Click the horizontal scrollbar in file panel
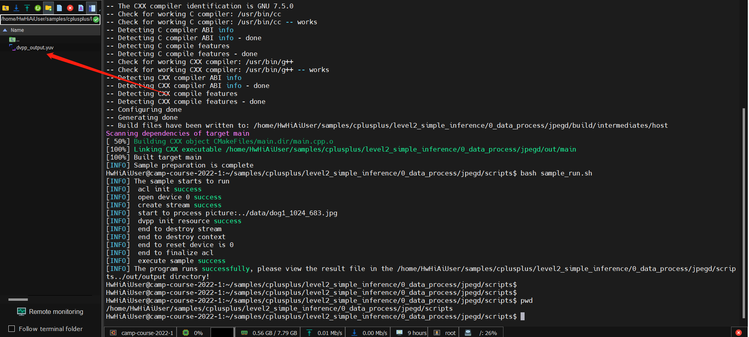 pos(18,300)
